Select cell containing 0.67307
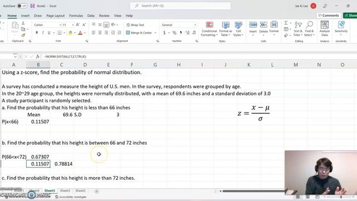 [x=38, y=157]
